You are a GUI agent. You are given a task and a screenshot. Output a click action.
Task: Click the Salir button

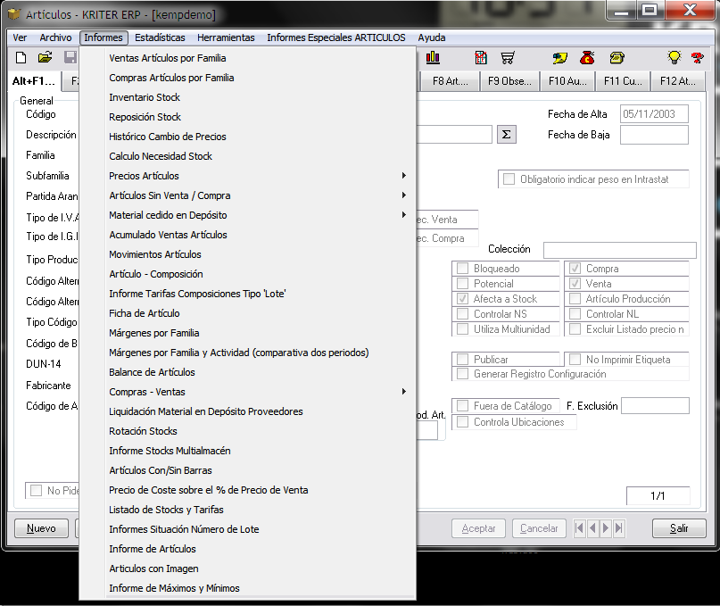pos(679,528)
